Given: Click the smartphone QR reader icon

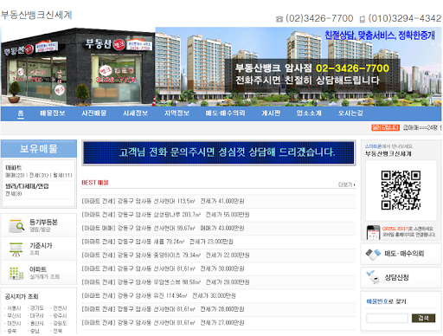Looking at the screenshot, I should coord(373,232).
